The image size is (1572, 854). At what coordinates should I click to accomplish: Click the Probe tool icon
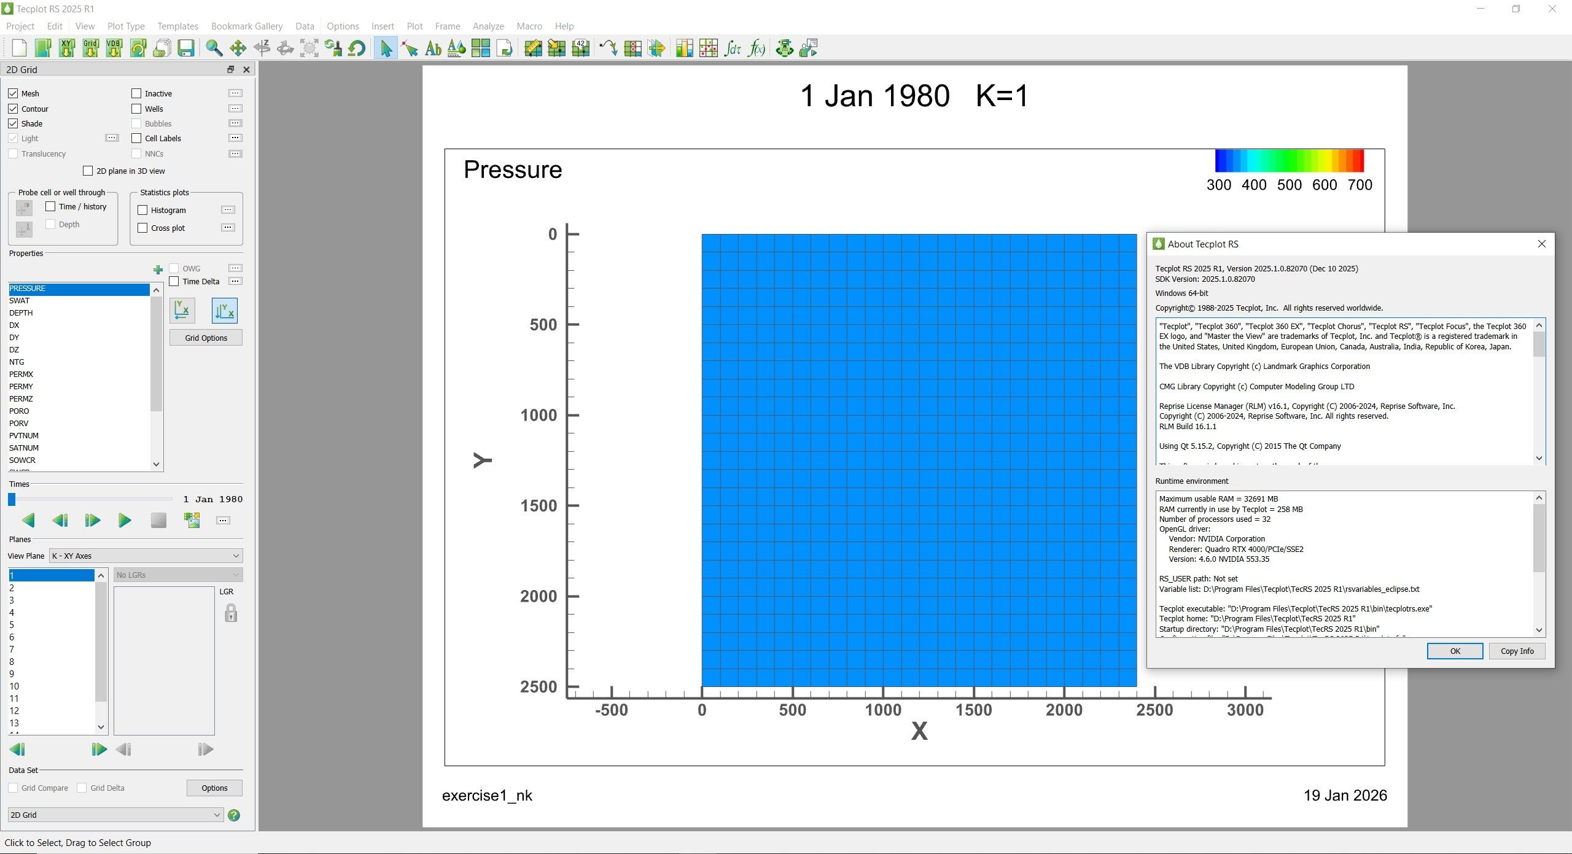pyautogui.click(x=410, y=48)
